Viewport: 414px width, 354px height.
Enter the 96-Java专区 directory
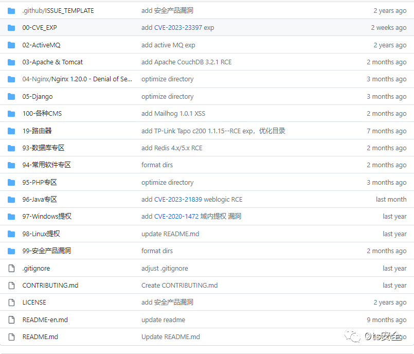pos(40,200)
